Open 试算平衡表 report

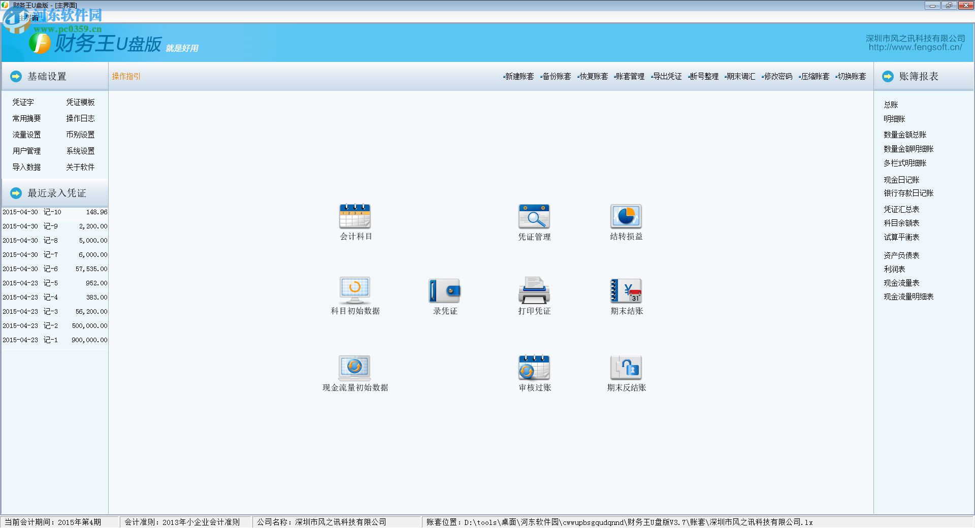coord(901,238)
